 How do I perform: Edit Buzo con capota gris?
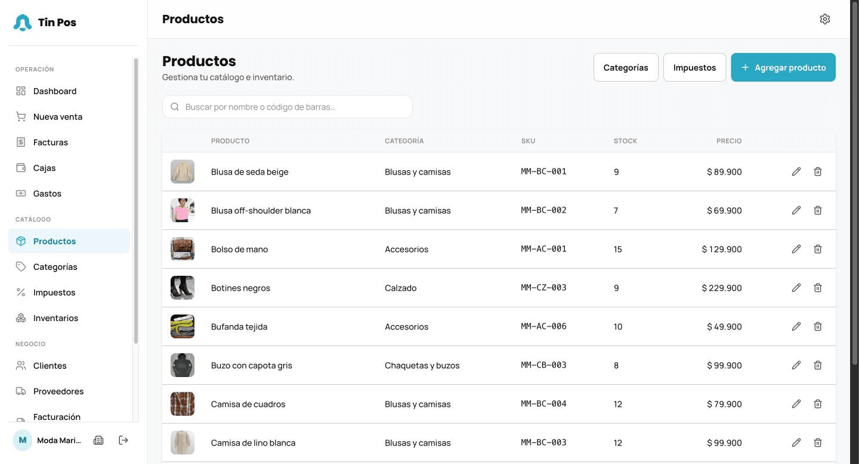pyautogui.click(x=796, y=365)
